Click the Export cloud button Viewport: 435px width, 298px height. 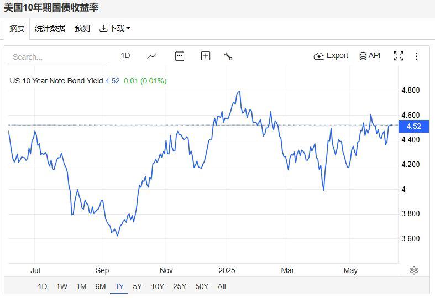pyautogui.click(x=331, y=56)
